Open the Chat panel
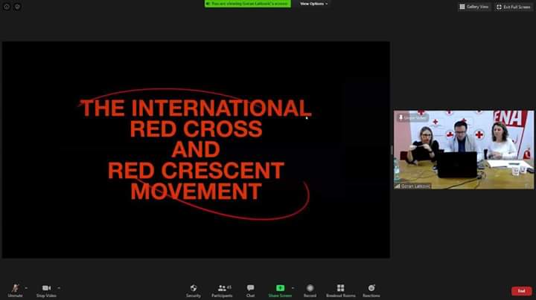The image size is (536, 300). coord(251,291)
